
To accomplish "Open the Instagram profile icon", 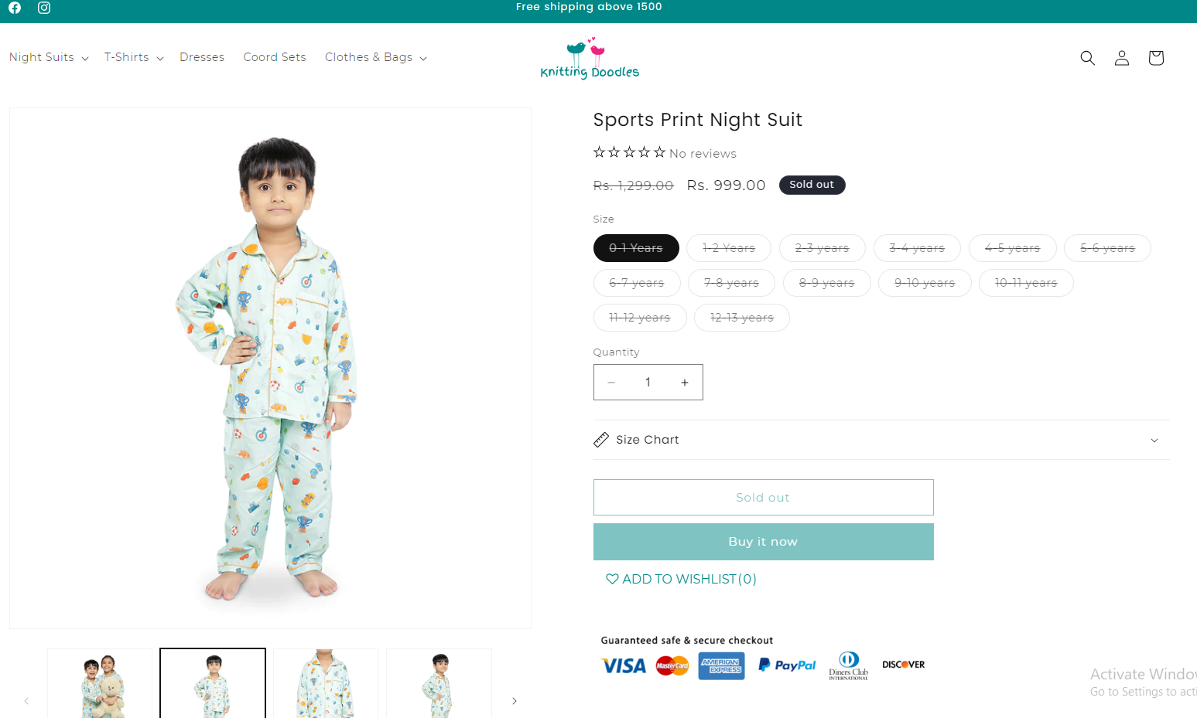I will 44,8.
